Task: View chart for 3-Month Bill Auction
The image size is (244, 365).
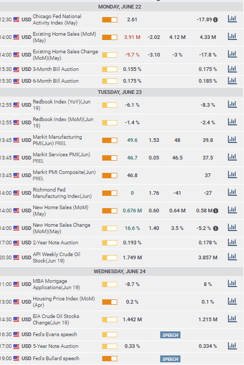Action: click(232, 69)
